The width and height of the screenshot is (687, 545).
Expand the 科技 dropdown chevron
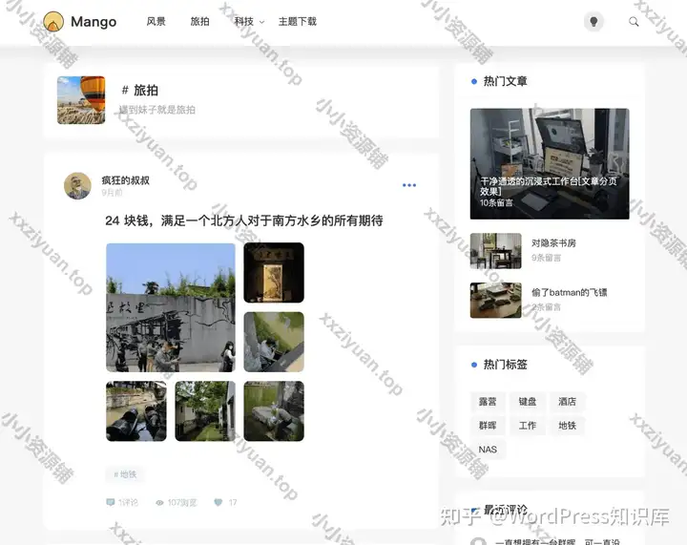(x=262, y=22)
